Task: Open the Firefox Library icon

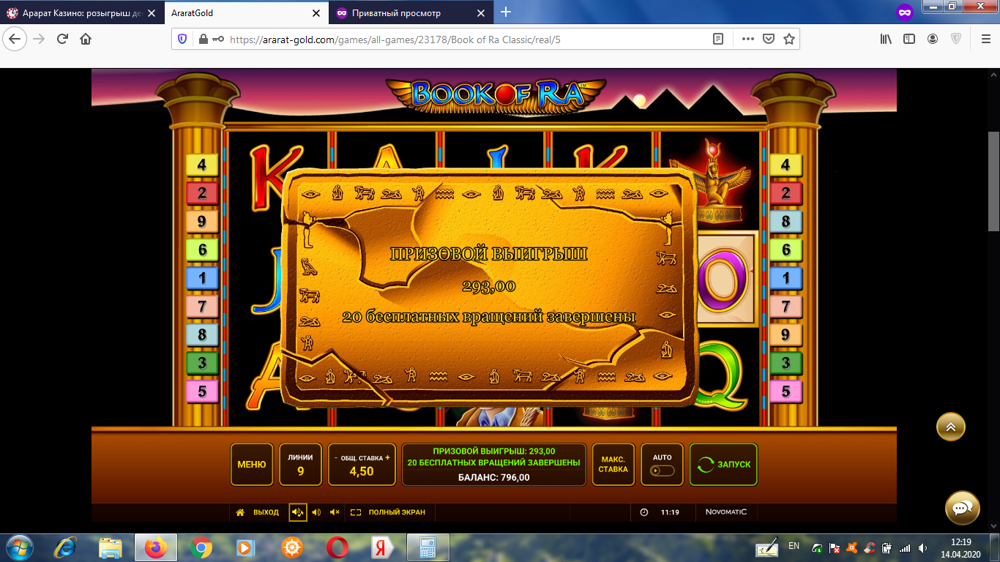Action: (886, 39)
